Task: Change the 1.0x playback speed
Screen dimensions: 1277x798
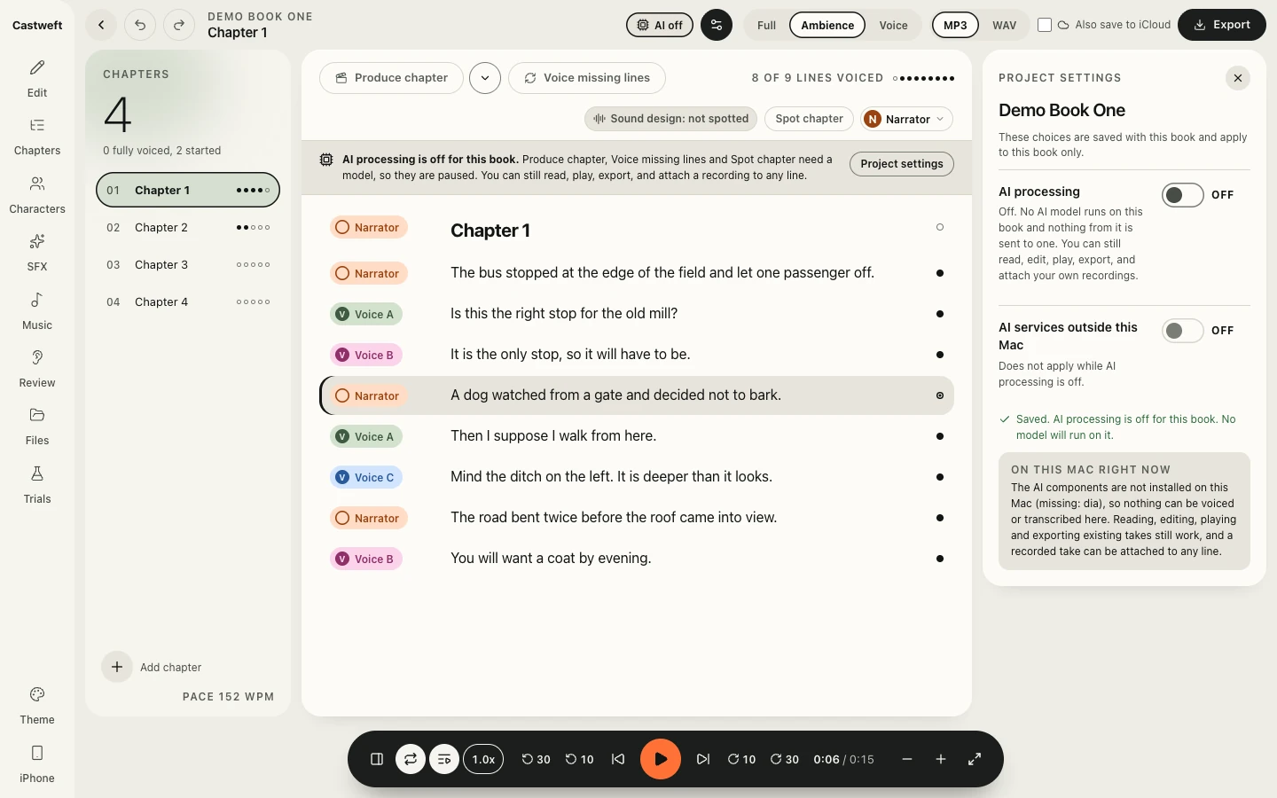Action: coord(483,759)
